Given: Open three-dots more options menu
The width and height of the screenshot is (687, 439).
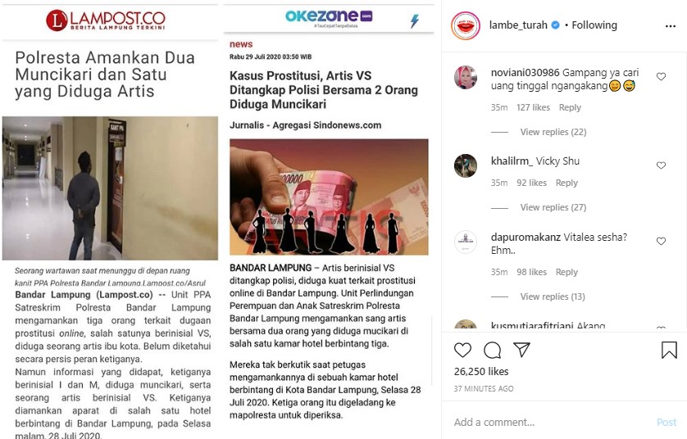Looking at the screenshot, I should point(671,26).
